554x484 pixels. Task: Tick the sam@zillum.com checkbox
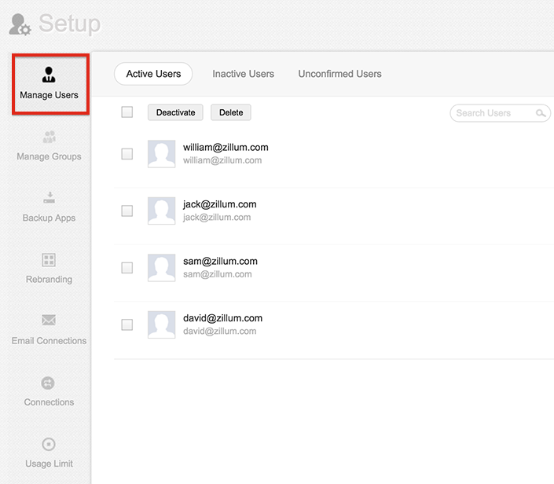[127, 268]
